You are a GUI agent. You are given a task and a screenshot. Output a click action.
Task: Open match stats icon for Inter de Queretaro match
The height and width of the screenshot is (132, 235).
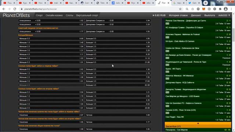click(x=167, y=106)
